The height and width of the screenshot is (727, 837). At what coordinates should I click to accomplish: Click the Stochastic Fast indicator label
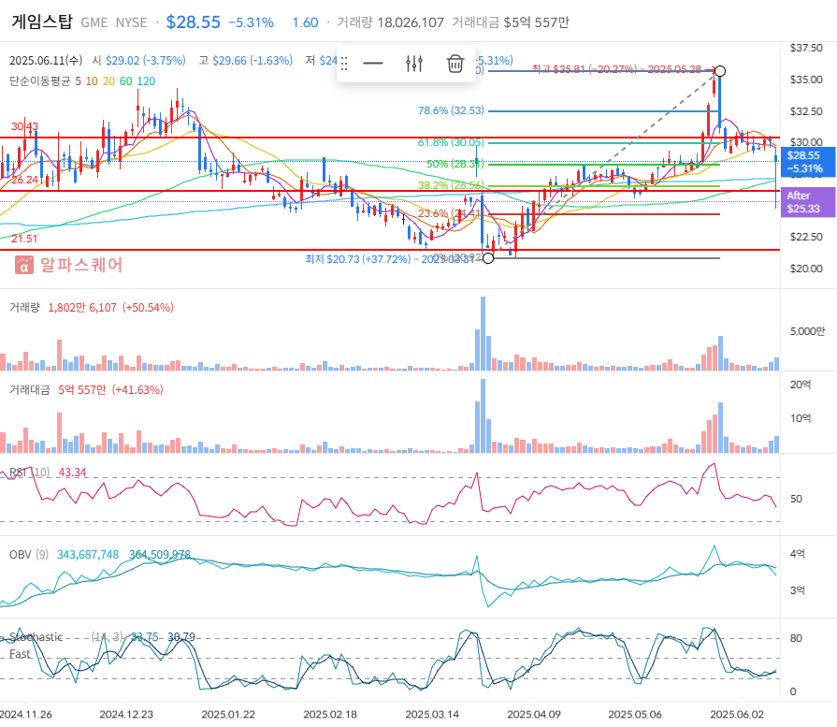click(36, 646)
